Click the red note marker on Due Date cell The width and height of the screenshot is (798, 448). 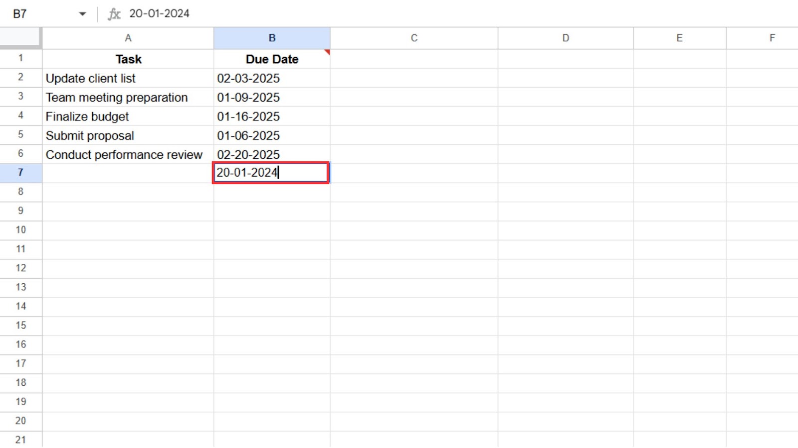pyautogui.click(x=327, y=52)
